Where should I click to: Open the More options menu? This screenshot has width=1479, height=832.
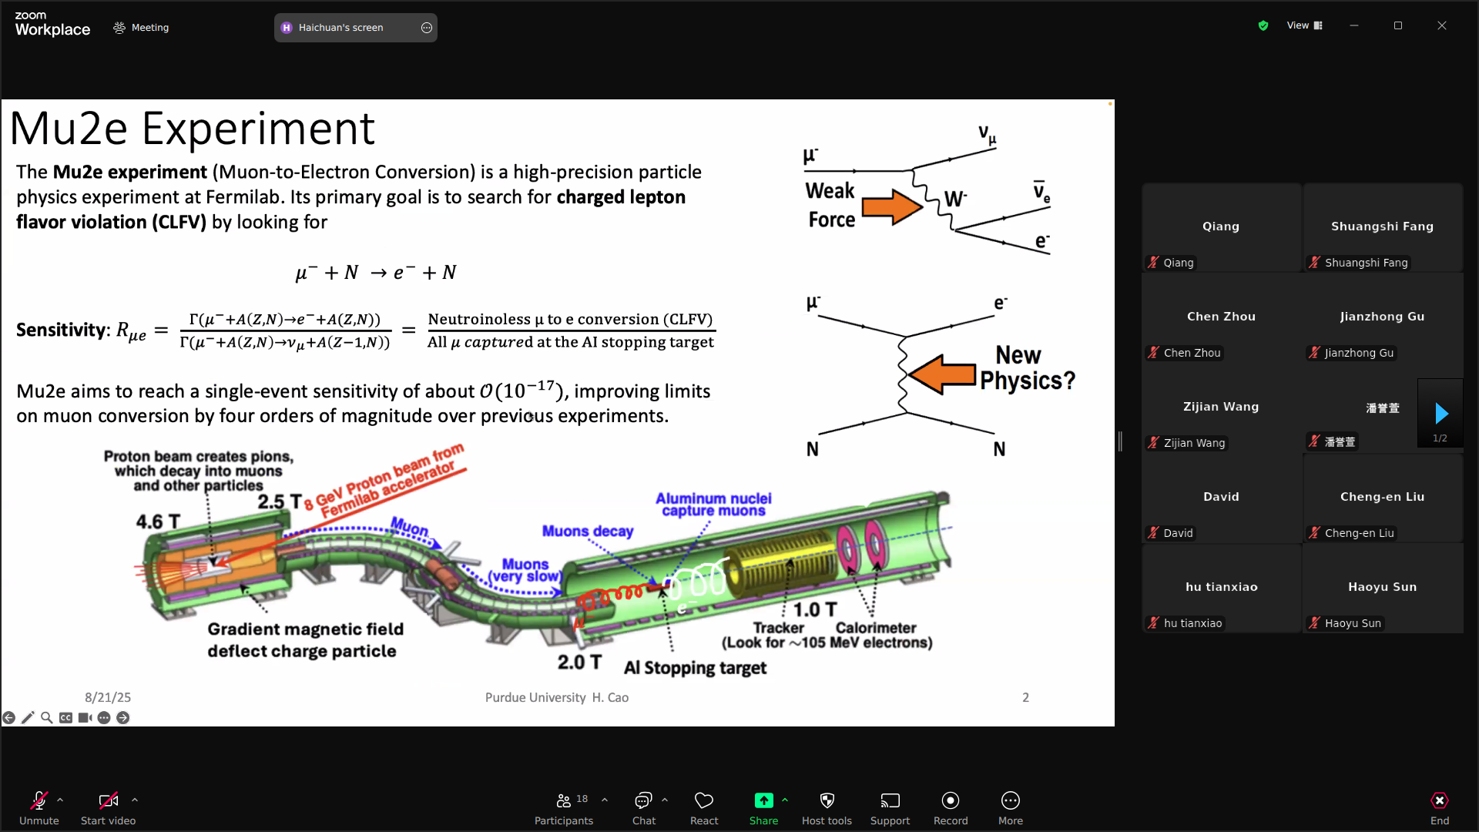1011,808
